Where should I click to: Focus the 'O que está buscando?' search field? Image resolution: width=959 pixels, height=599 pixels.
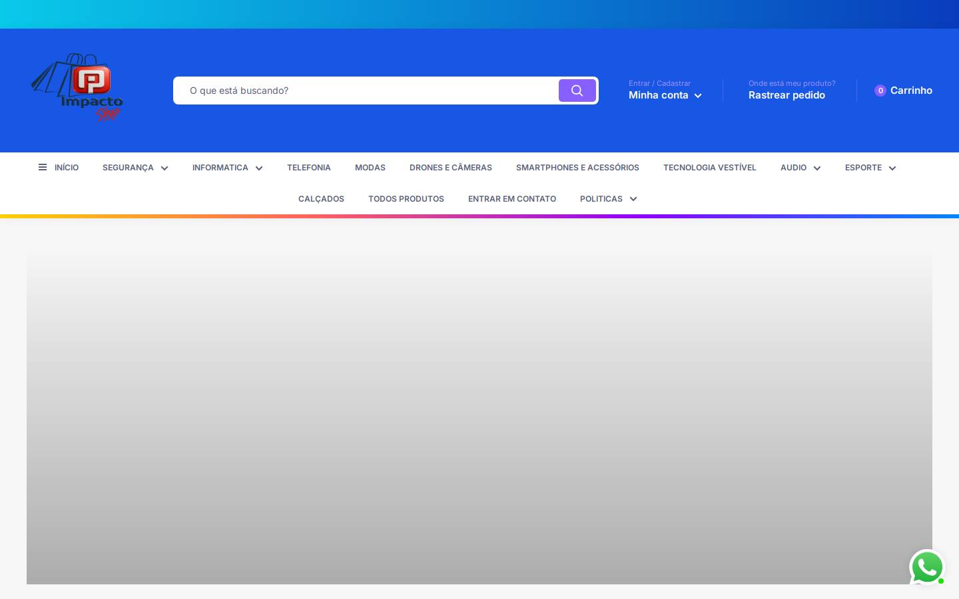click(x=366, y=91)
